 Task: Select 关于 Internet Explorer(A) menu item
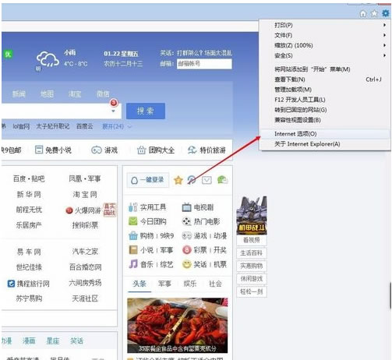point(325,144)
